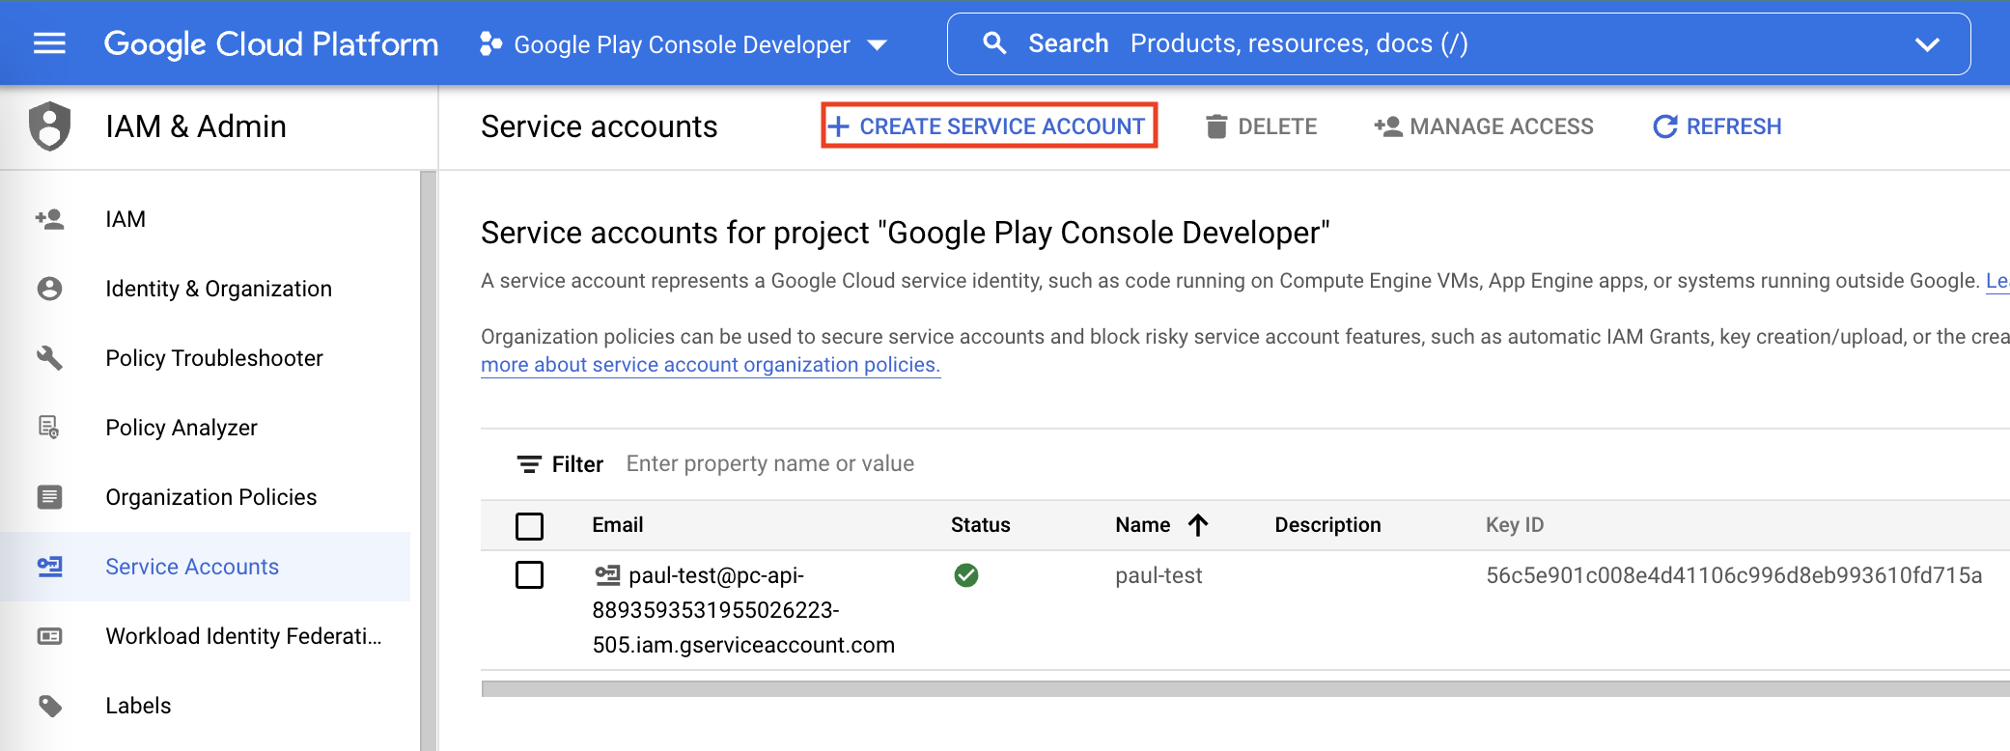This screenshot has height=751, width=2010.
Task: Expand the search bar chevron
Action: tap(1927, 44)
